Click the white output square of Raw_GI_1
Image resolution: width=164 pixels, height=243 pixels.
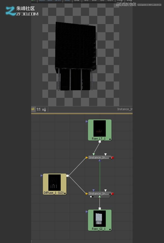click(100, 209)
